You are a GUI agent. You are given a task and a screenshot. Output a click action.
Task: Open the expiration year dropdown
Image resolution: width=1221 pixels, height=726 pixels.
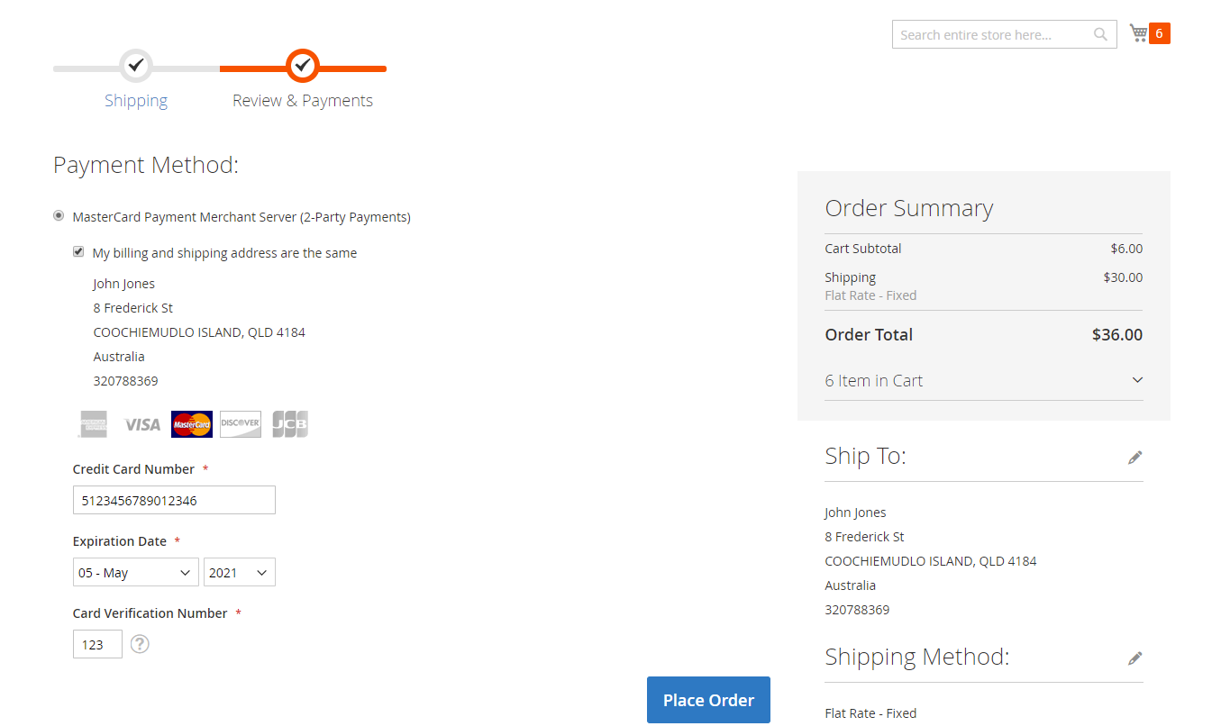tap(239, 573)
